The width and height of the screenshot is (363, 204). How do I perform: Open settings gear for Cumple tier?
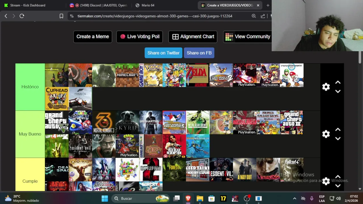pos(326,181)
